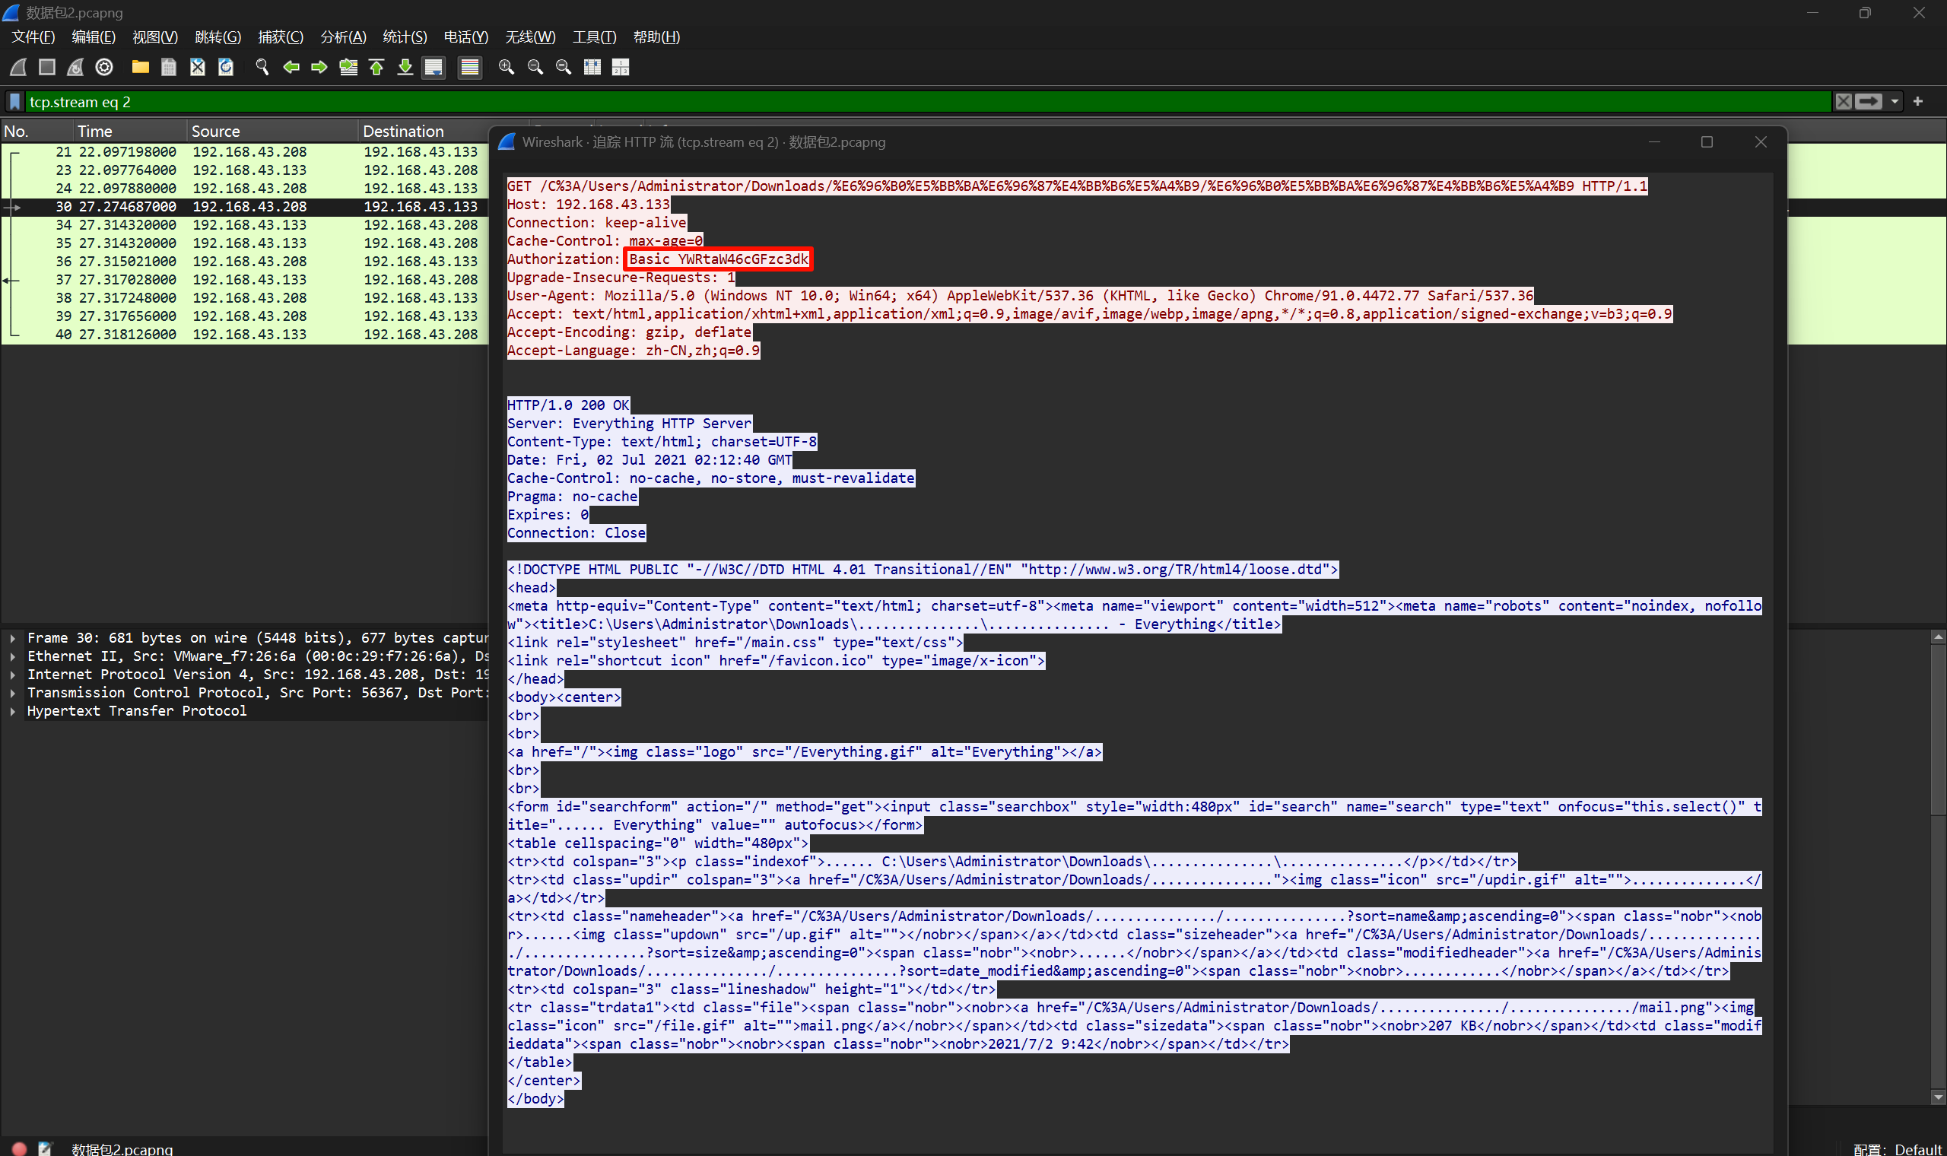Open the 视图(V) menu
The height and width of the screenshot is (1156, 1947).
point(155,37)
